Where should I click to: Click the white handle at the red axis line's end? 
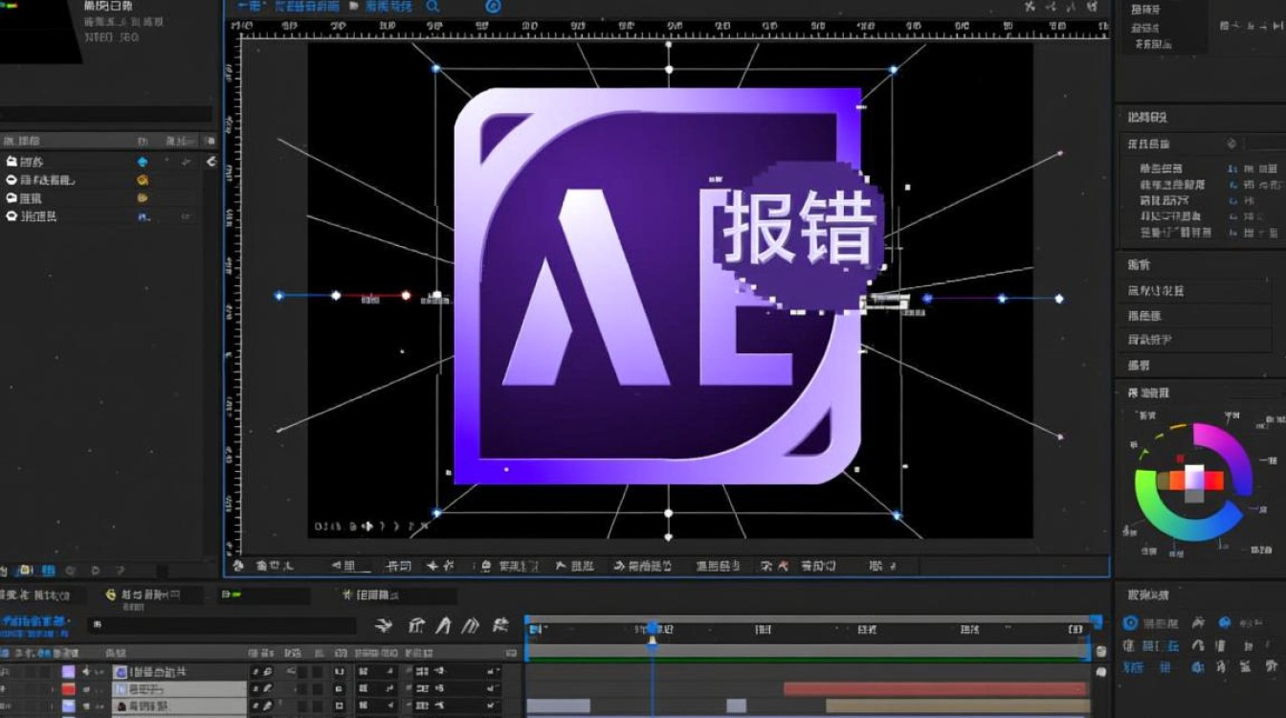[406, 296]
